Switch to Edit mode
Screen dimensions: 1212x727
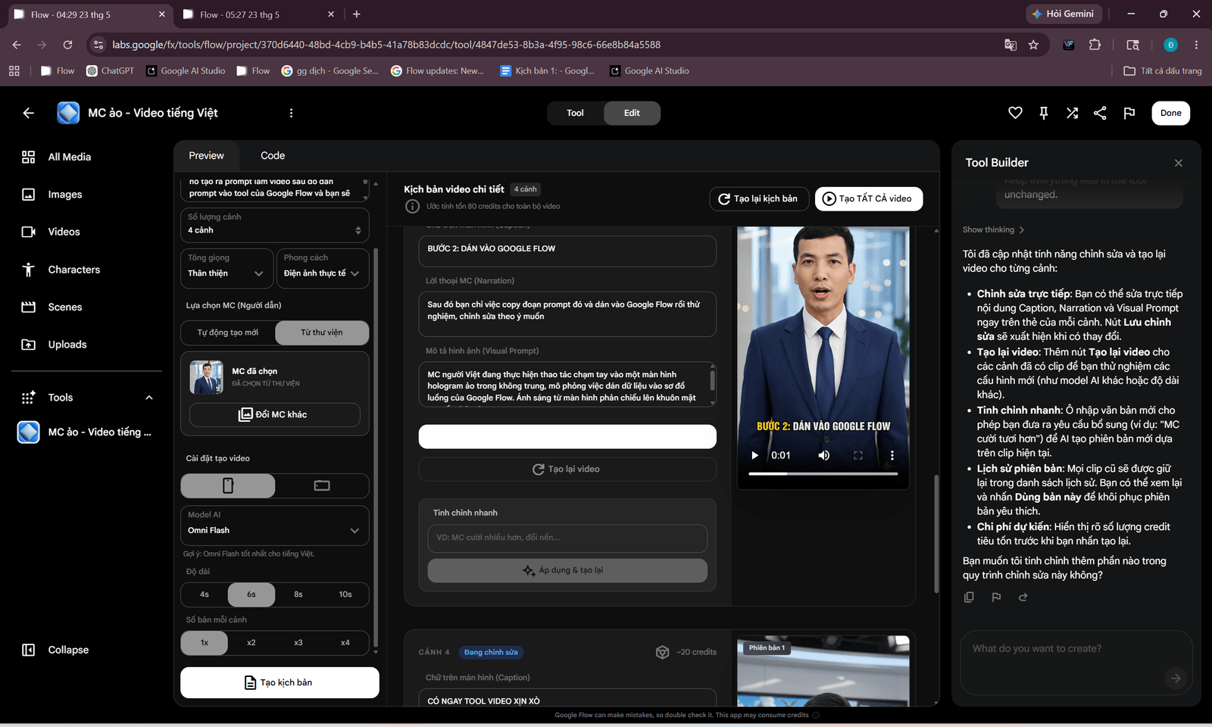coord(632,113)
